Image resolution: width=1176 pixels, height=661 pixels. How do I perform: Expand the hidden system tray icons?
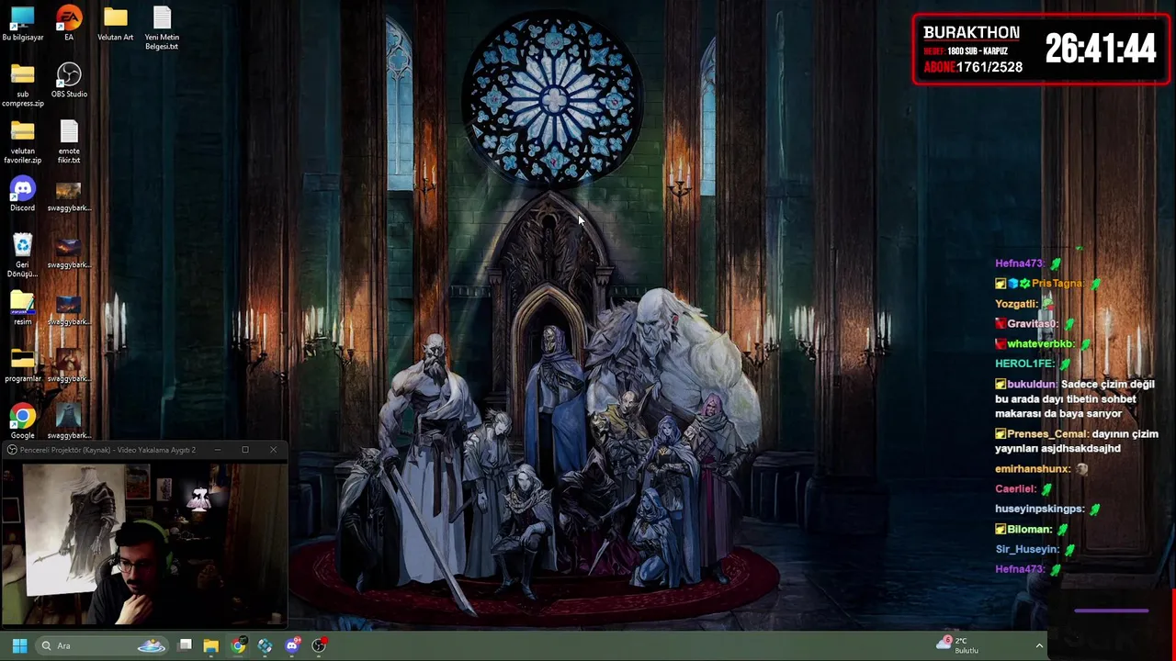point(1039,645)
